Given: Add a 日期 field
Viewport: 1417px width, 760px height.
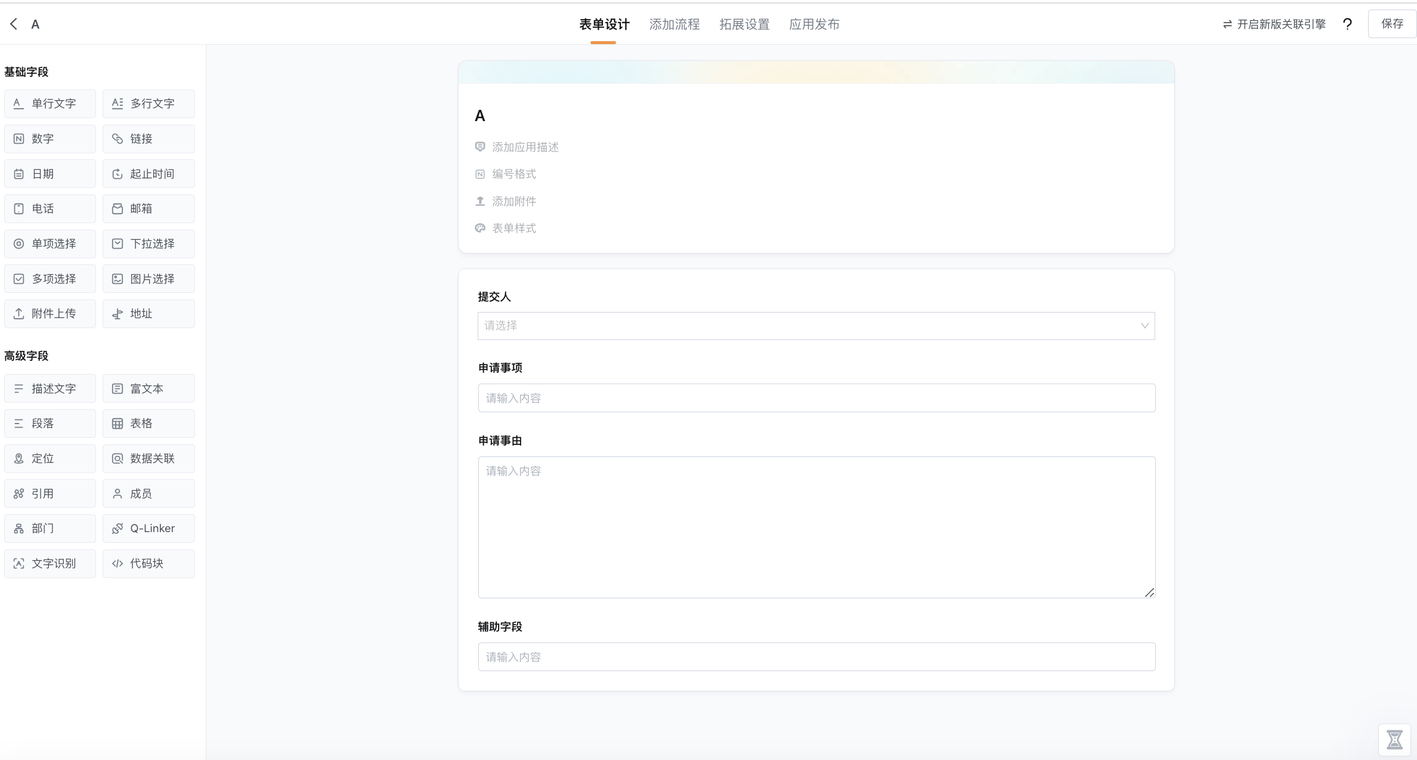Looking at the screenshot, I should [x=50, y=174].
